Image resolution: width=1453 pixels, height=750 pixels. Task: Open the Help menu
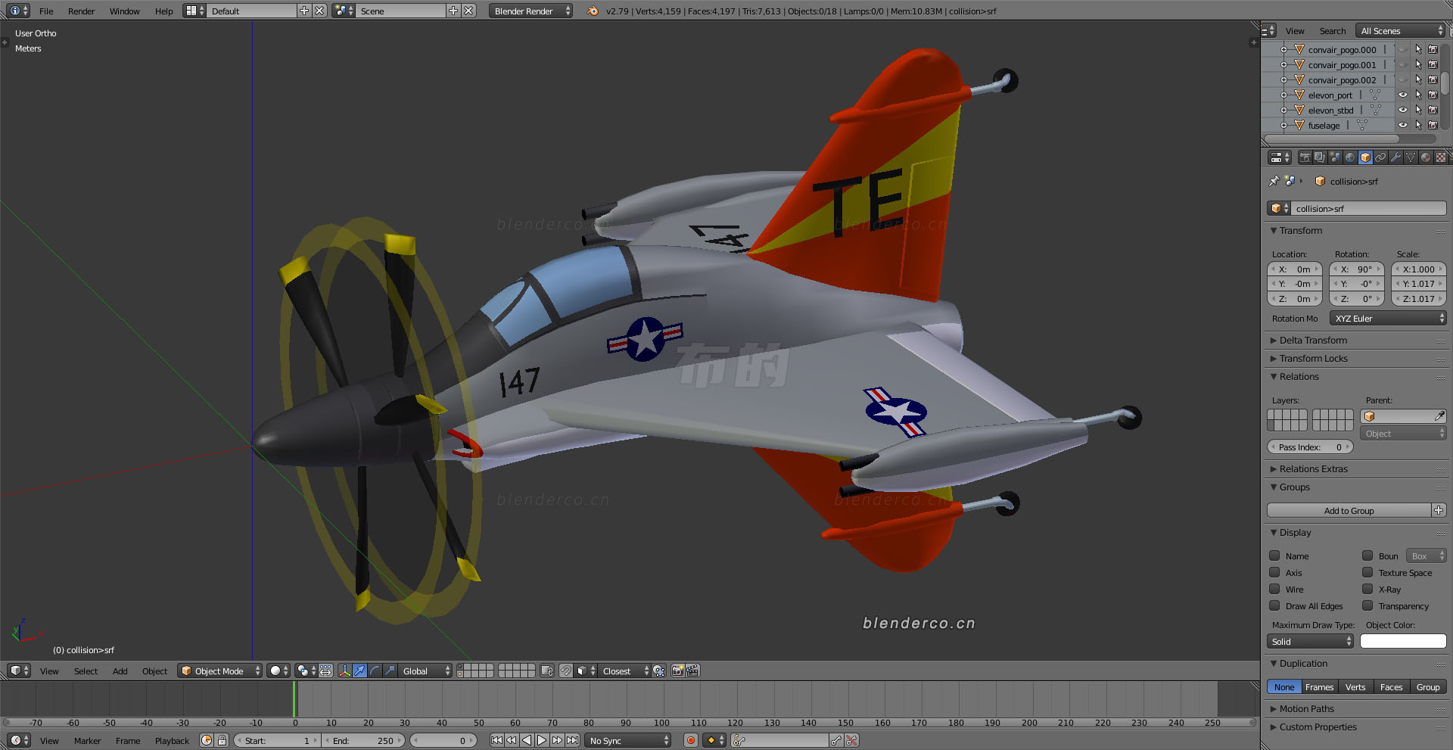(163, 11)
